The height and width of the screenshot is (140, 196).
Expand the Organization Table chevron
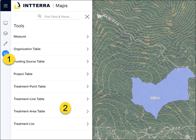(88, 49)
